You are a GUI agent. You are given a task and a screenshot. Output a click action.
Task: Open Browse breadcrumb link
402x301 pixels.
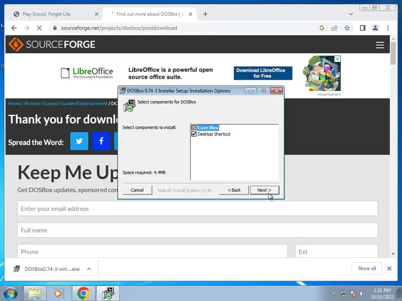click(x=32, y=103)
